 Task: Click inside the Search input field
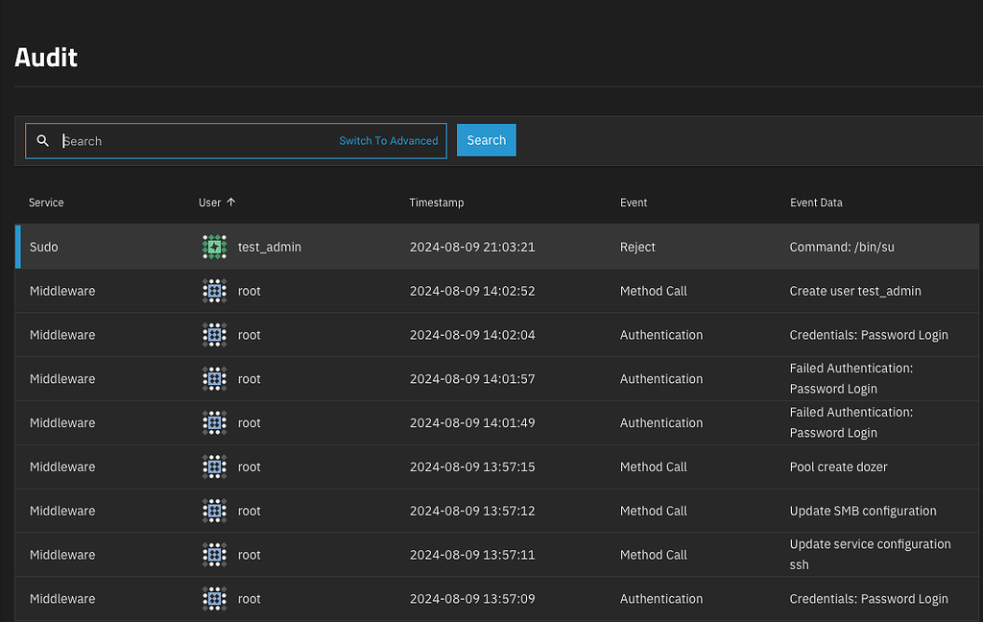[192, 140]
